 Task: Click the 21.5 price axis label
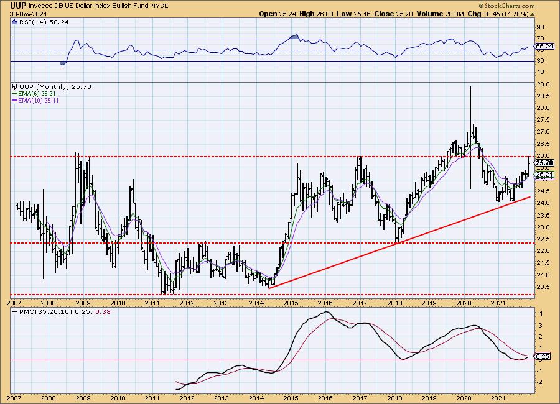coord(543,263)
